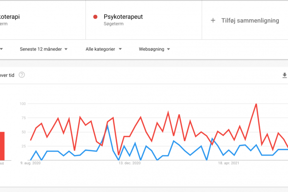This screenshot has height=192, width=288.
Task: Click the "25" y-axis label
Action: point(23,146)
